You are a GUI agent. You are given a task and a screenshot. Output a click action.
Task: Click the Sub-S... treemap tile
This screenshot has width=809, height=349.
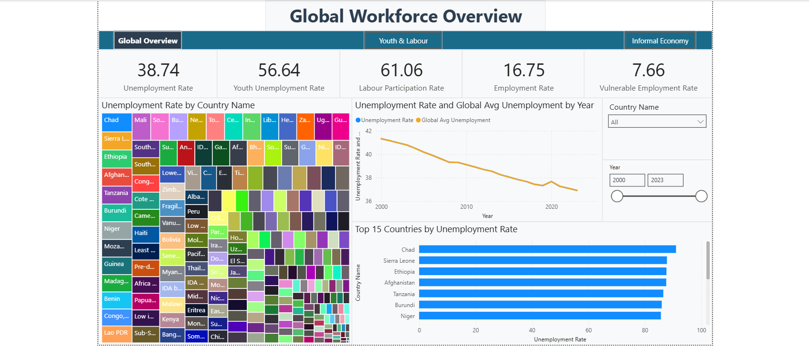[x=146, y=335]
